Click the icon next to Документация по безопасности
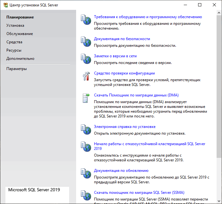This screenshot has width=222, height=204. coord(86,42)
